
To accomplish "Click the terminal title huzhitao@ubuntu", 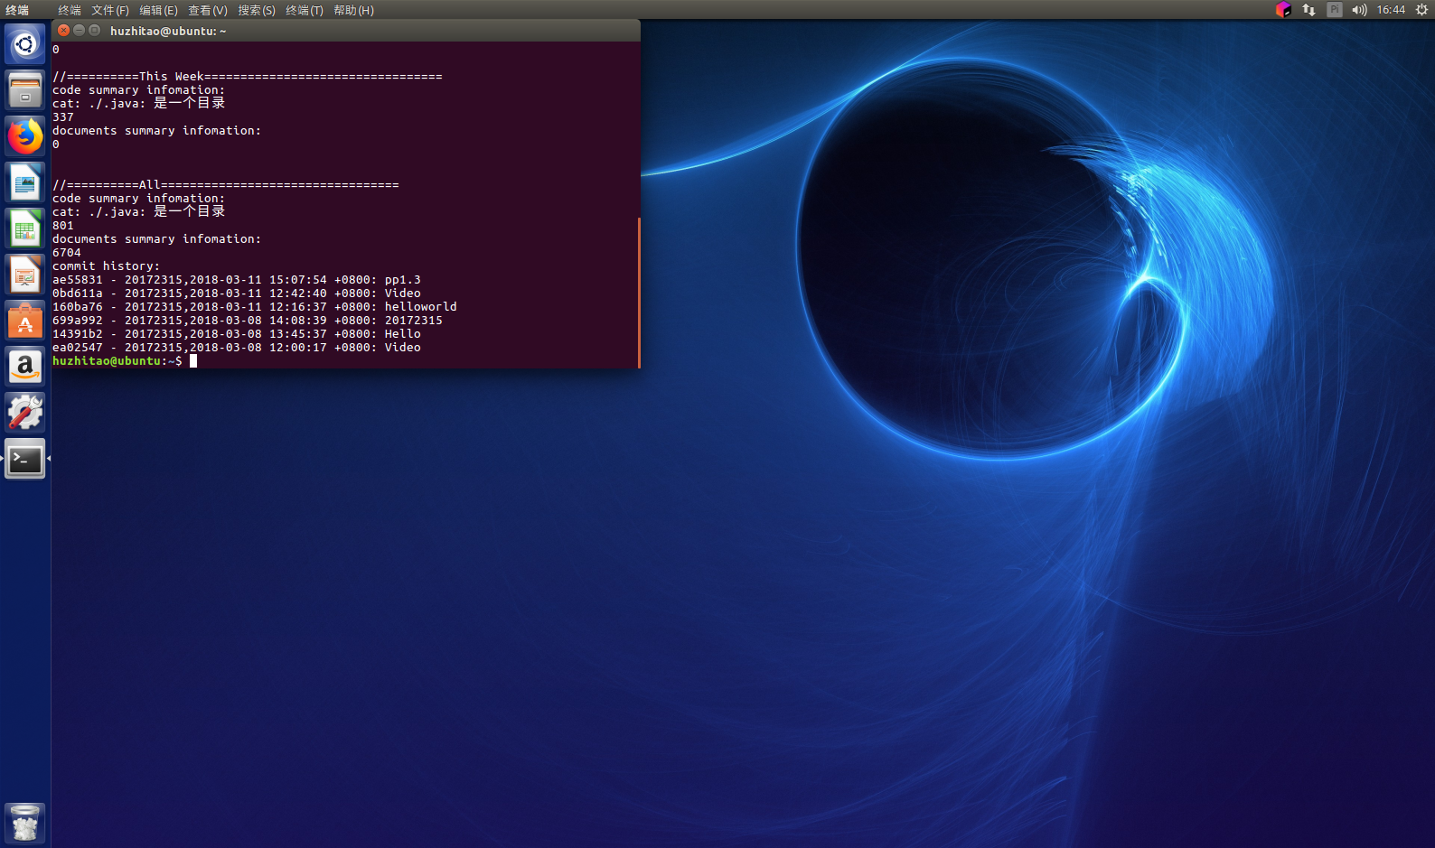I will [168, 31].
